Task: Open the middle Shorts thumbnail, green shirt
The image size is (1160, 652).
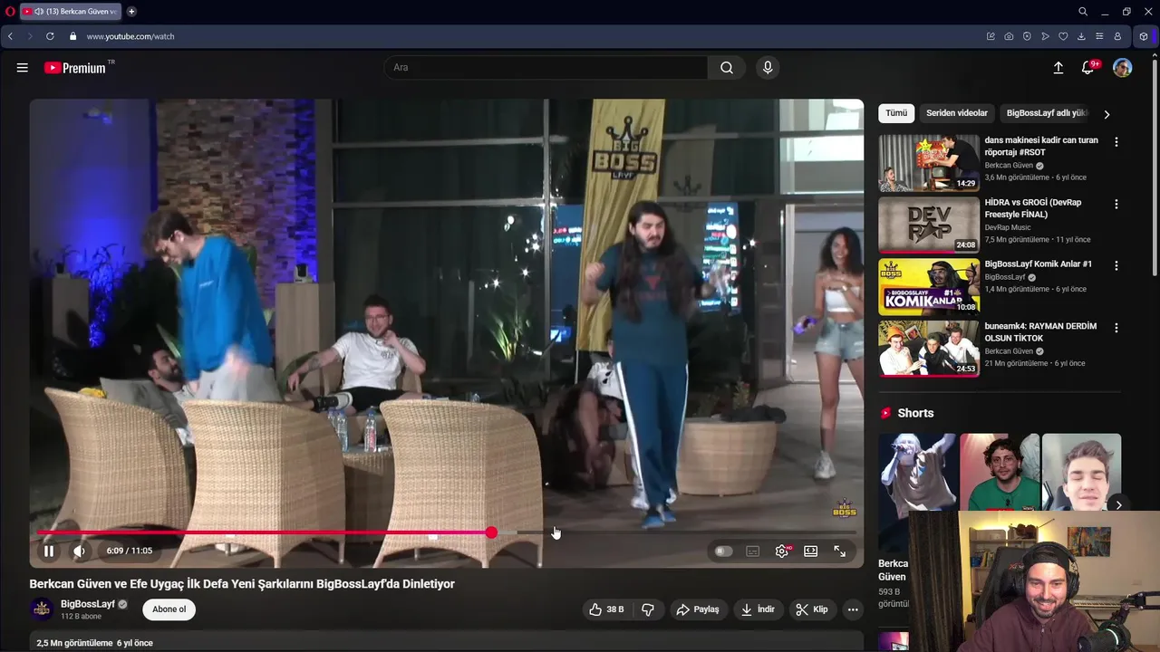Action: click(1000, 472)
